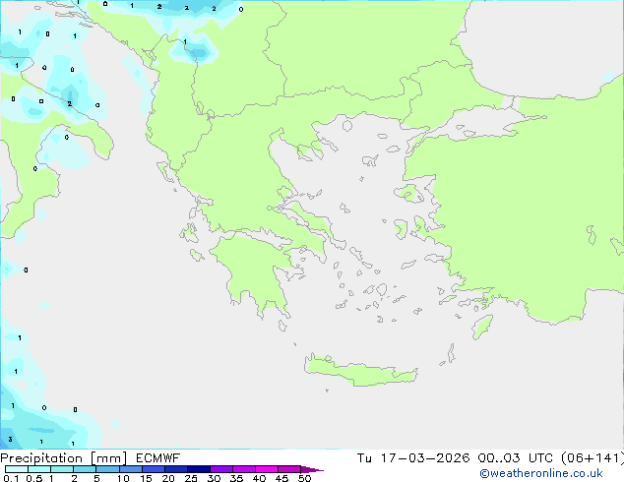624x482 pixels.
Task: Choose the 20–25 mm dark blue legend box
Action: 175,469
